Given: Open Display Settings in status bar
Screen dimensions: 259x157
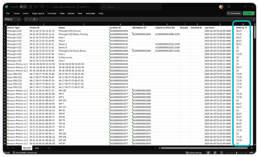Looking at the screenshot, I should [194, 153].
